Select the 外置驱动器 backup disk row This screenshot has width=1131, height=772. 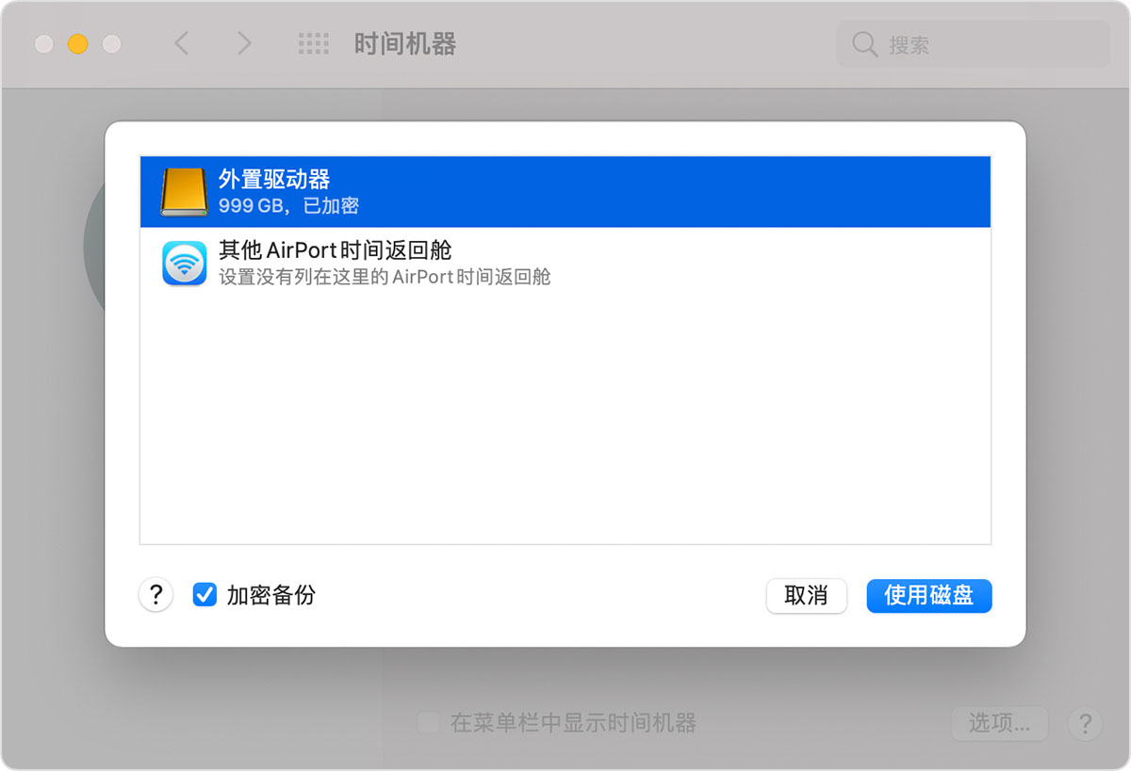(x=565, y=191)
